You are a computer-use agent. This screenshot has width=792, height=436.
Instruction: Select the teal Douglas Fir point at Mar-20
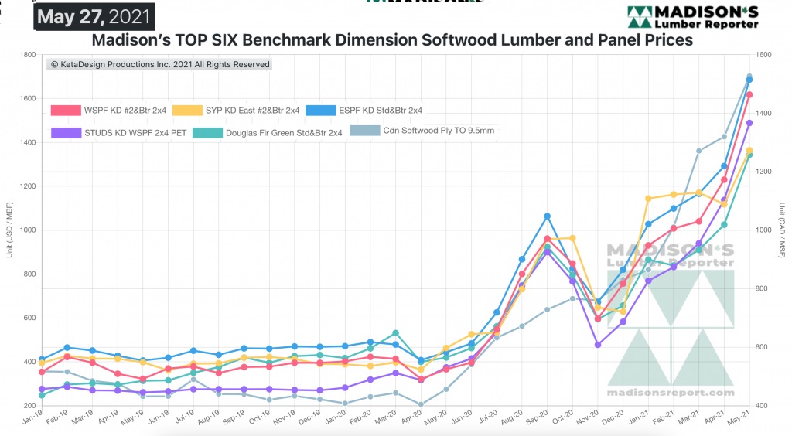pos(395,333)
